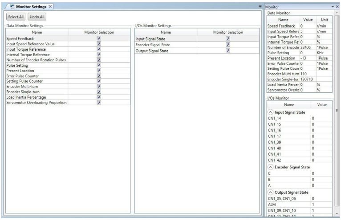
Task: Collapse the Input Signal State group
Action: coord(270,112)
